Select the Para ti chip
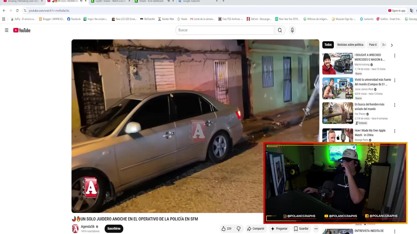This screenshot has width=417, height=234. tap(373, 45)
